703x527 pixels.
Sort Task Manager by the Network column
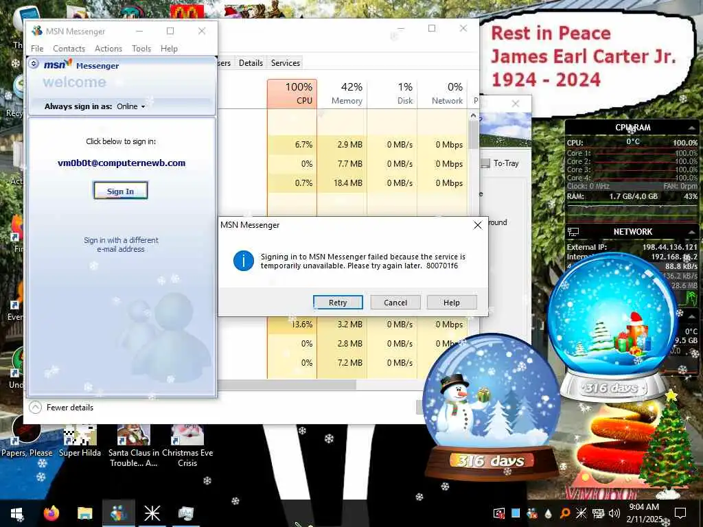point(442,93)
